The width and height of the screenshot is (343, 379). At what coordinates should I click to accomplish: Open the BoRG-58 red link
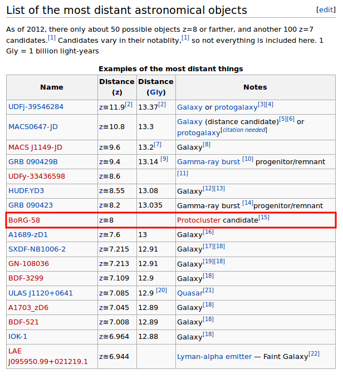(x=24, y=220)
